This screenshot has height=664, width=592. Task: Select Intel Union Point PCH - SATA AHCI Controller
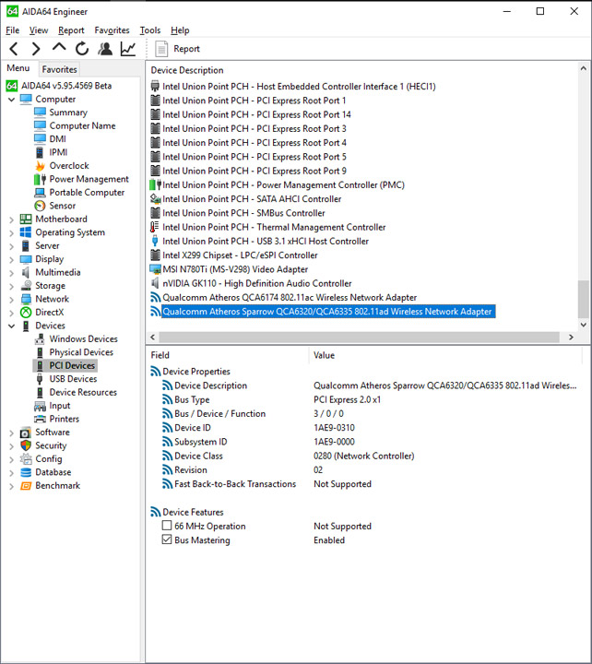[252, 199]
